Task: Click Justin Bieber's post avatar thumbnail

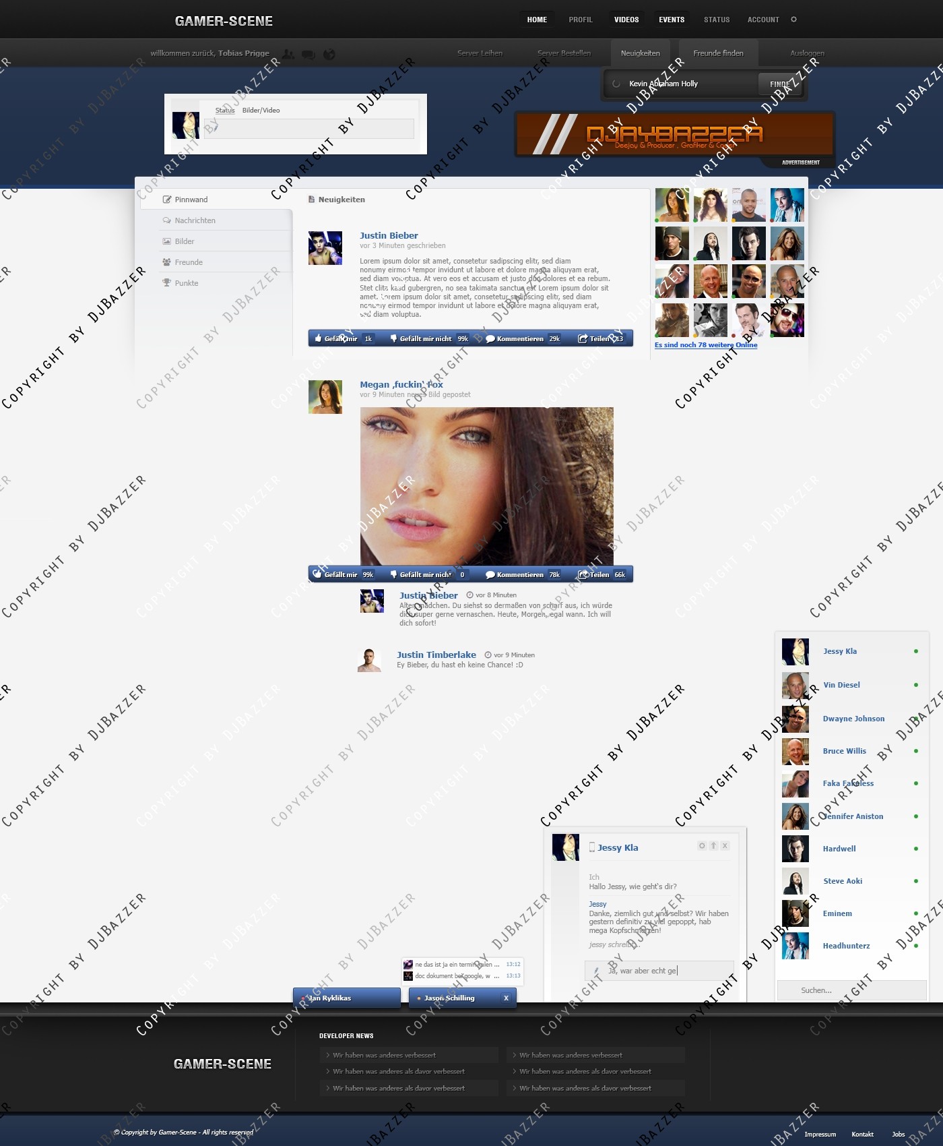Action: [325, 248]
